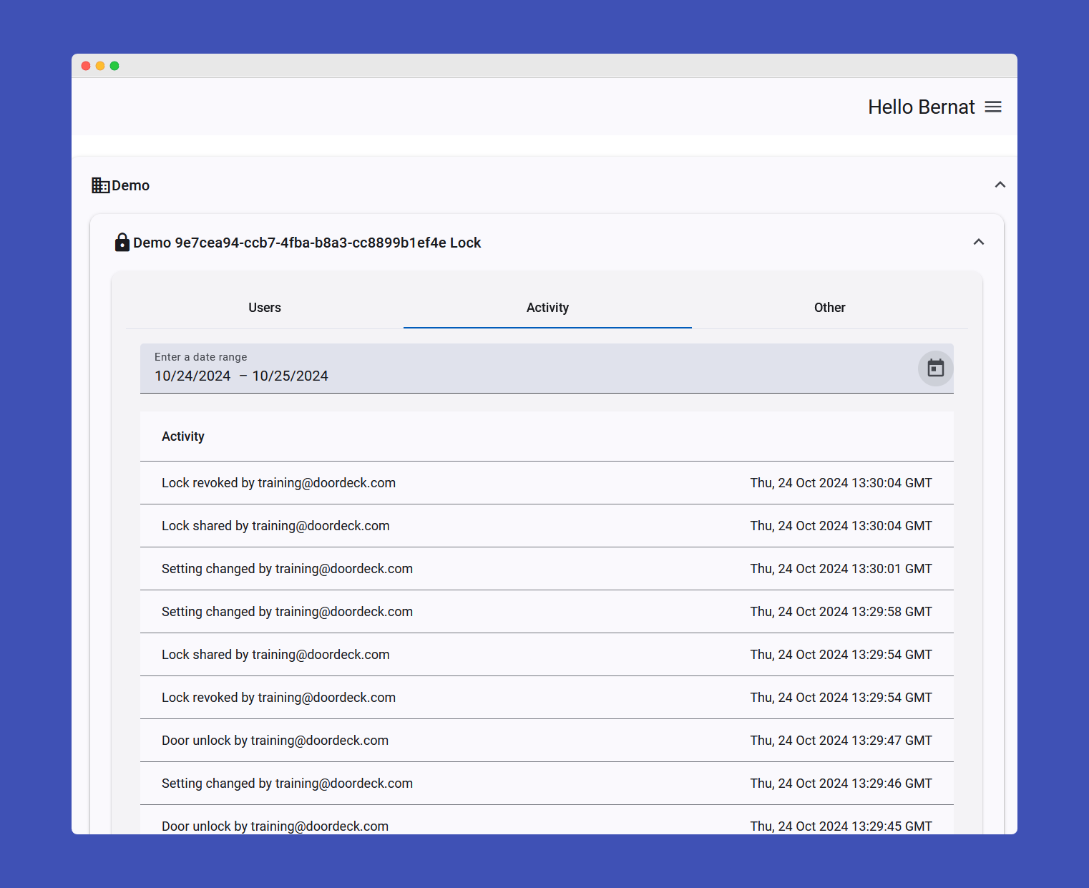Select the Activity tab
This screenshot has height=888, width=1089.
pos(547,308)
